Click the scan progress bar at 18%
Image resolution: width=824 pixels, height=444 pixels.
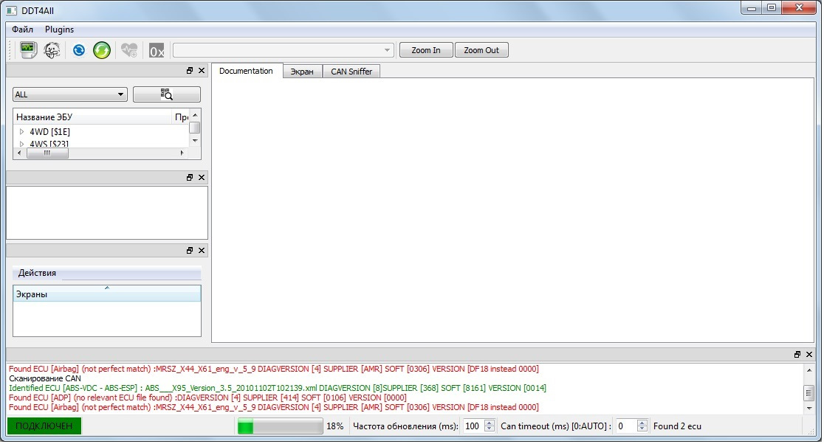tap(280, 426)
